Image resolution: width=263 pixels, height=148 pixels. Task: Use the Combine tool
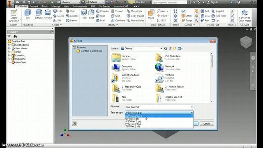[118, 21]
